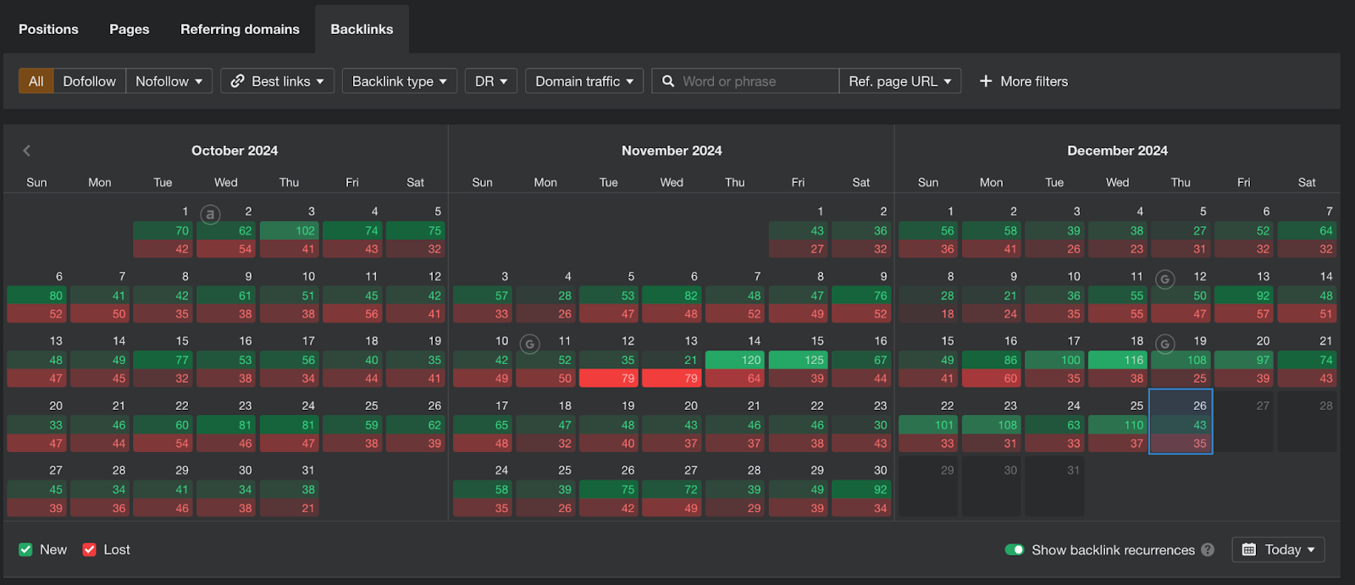1355x585 pixels.
Task: Click the Google update marker on November 11
Action: (530, 344)
